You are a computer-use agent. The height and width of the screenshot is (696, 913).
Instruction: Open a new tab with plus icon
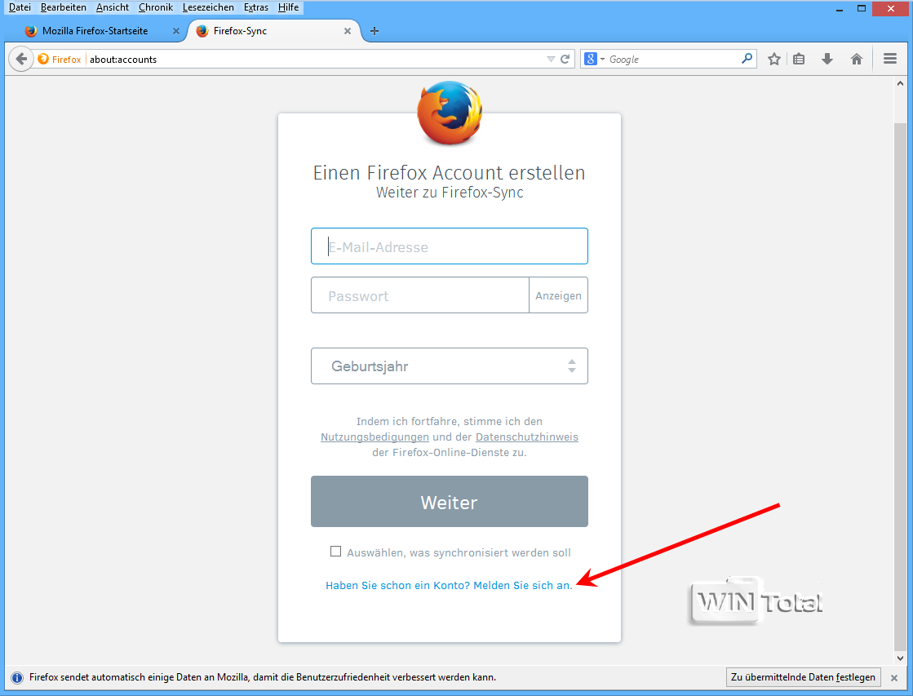pos(375,31)
